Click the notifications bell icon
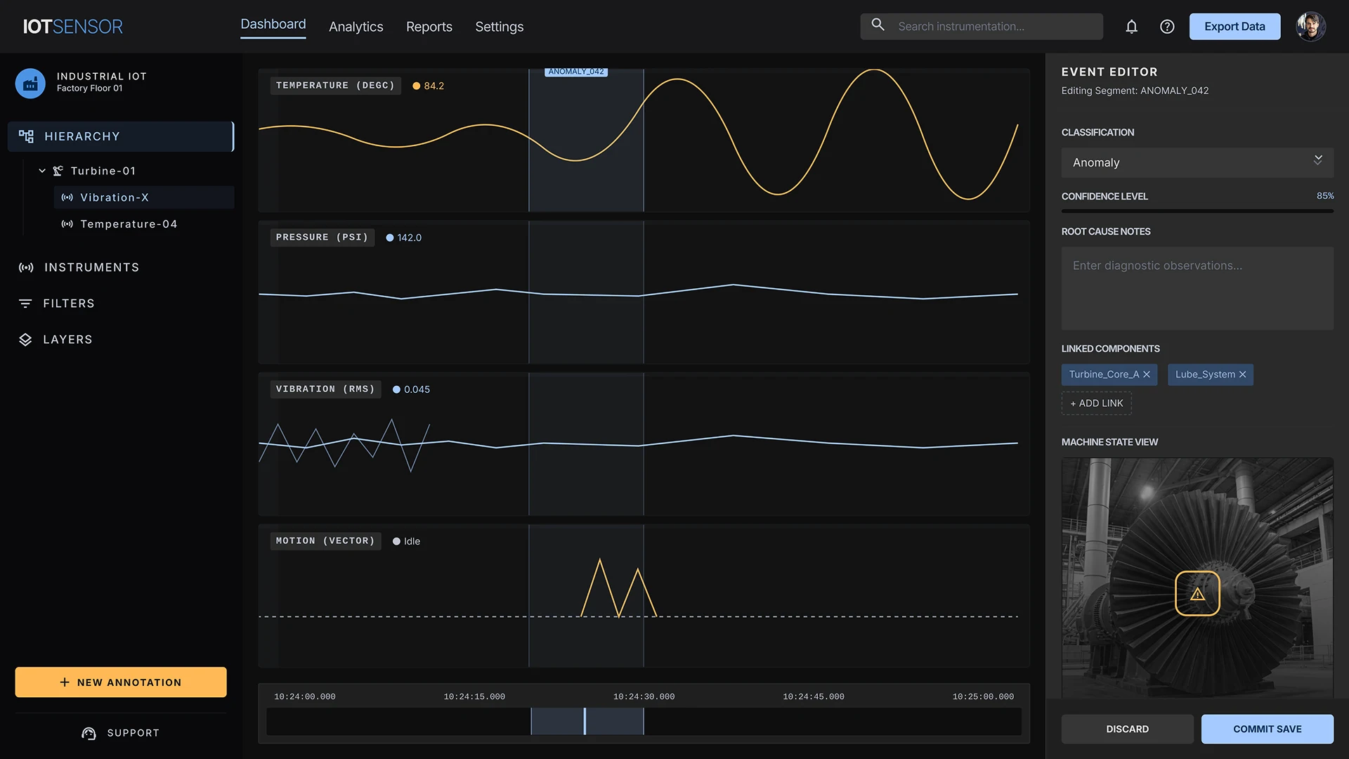Image resolution: width=1349 pixels, height=759 pixels. 1131,27
